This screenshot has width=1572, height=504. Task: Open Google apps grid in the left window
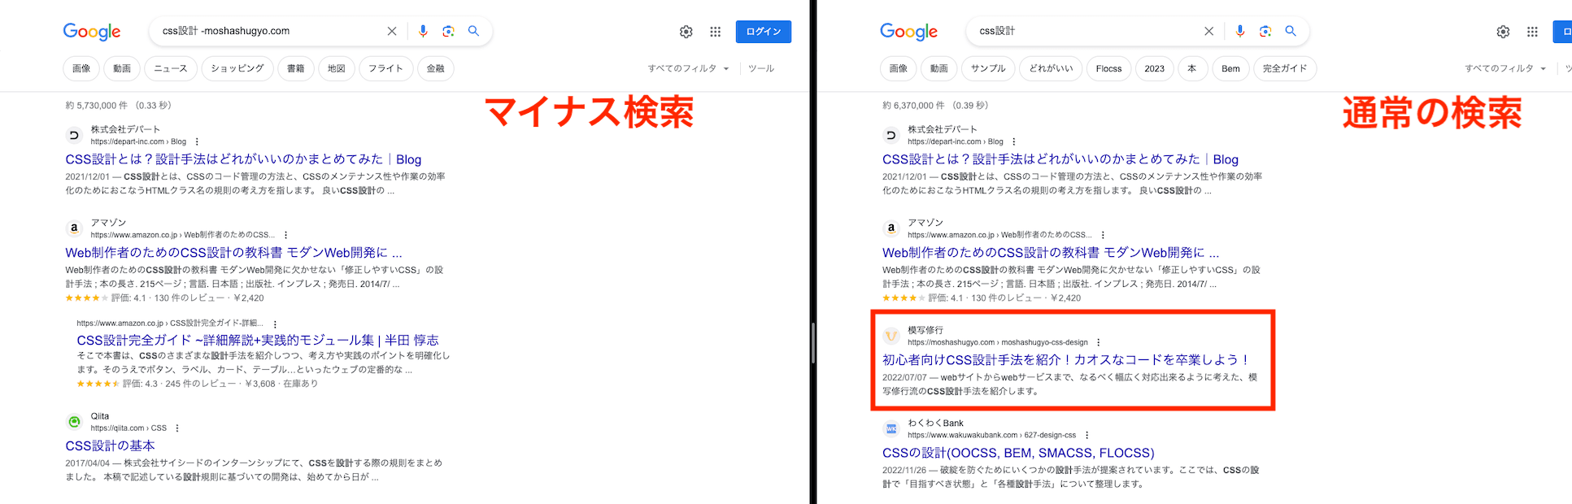[x=715, y=32]
